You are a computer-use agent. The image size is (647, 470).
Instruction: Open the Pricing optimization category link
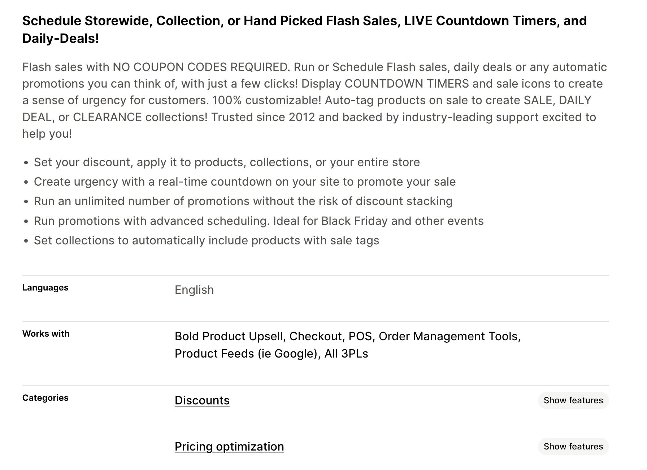tap(229, 447)
